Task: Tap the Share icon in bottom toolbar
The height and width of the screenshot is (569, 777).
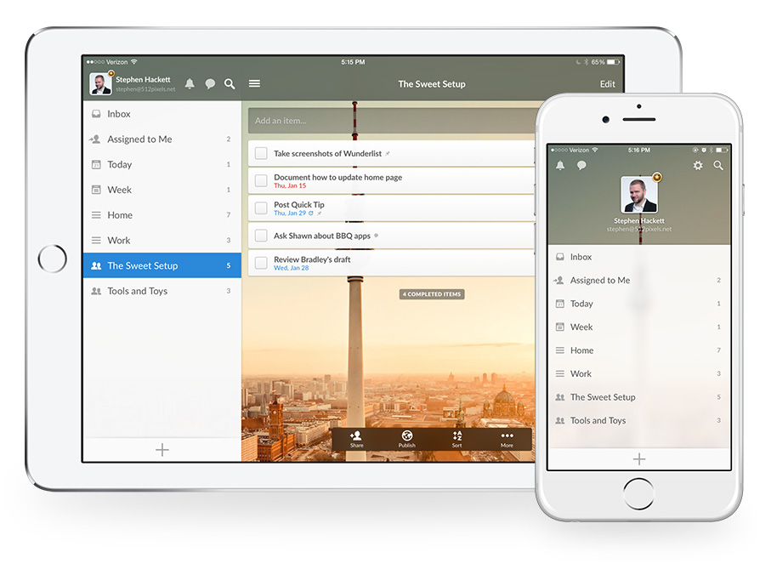Action: (x=356, y=439)
